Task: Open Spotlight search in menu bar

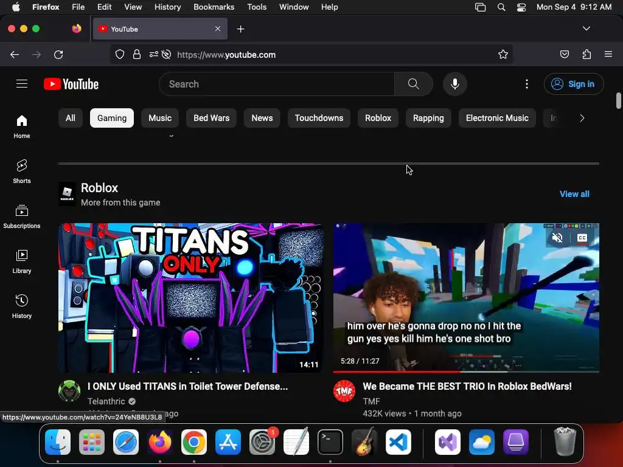Action: coord(501,7)
